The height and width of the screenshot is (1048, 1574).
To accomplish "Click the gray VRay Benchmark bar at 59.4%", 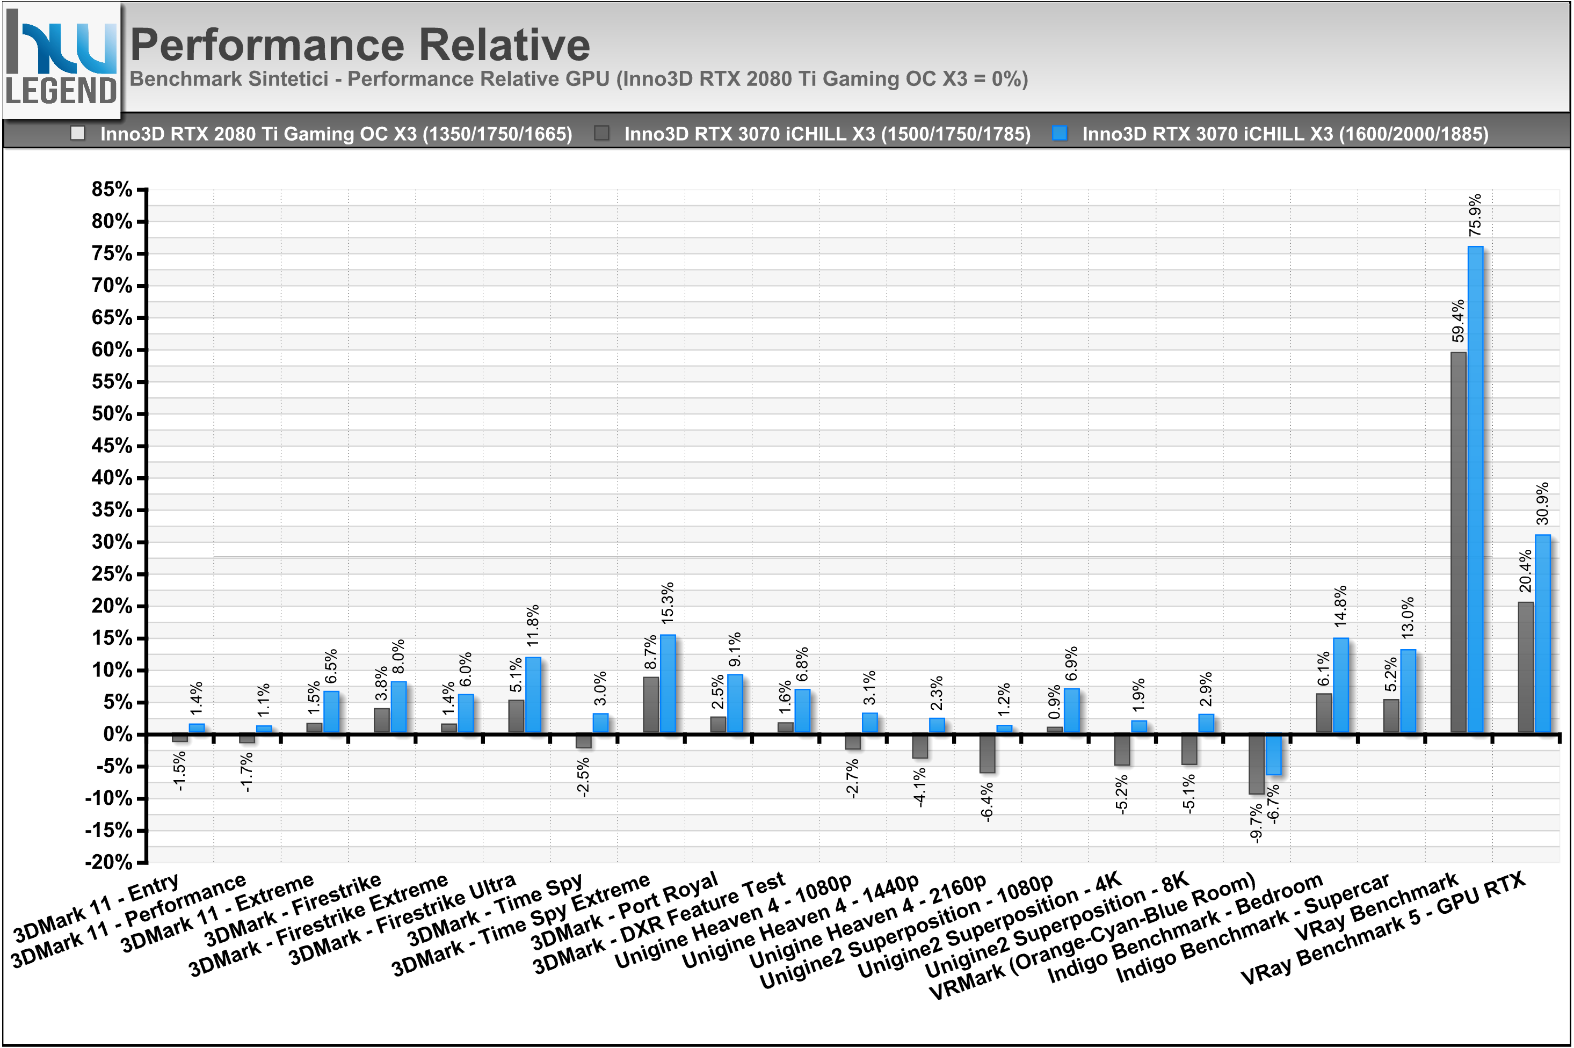I will point(1459,543).
